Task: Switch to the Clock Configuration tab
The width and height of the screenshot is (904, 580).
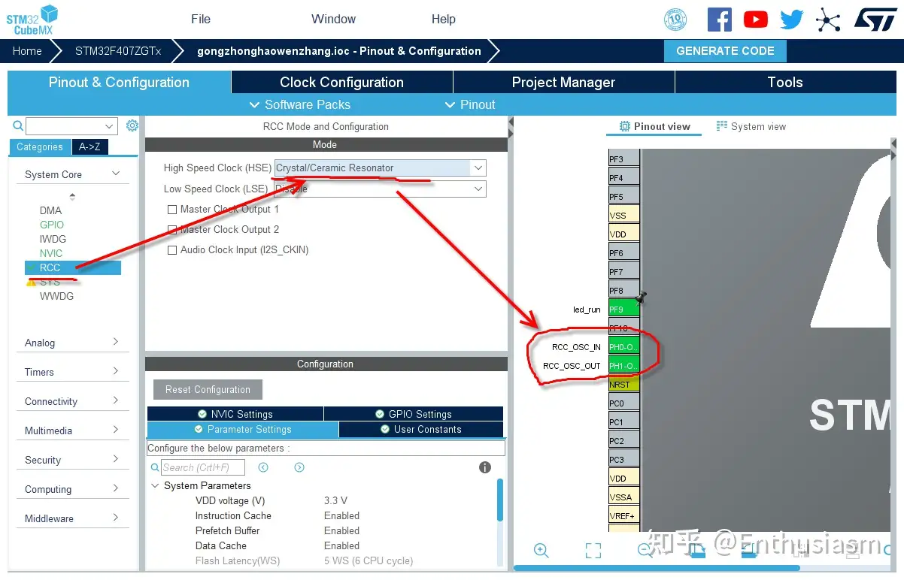Action: (x=341, y=83)
